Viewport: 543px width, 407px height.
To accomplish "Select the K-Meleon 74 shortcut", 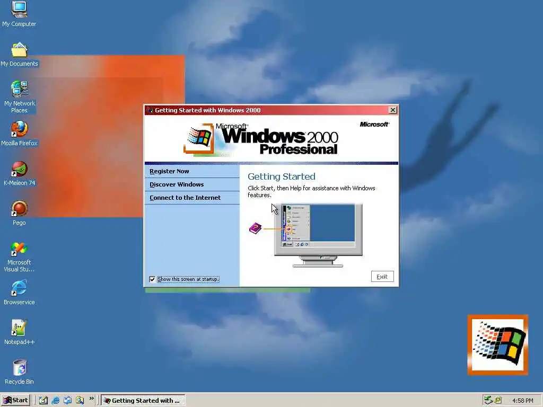I will pyautogui.click(x=19, y=173).
